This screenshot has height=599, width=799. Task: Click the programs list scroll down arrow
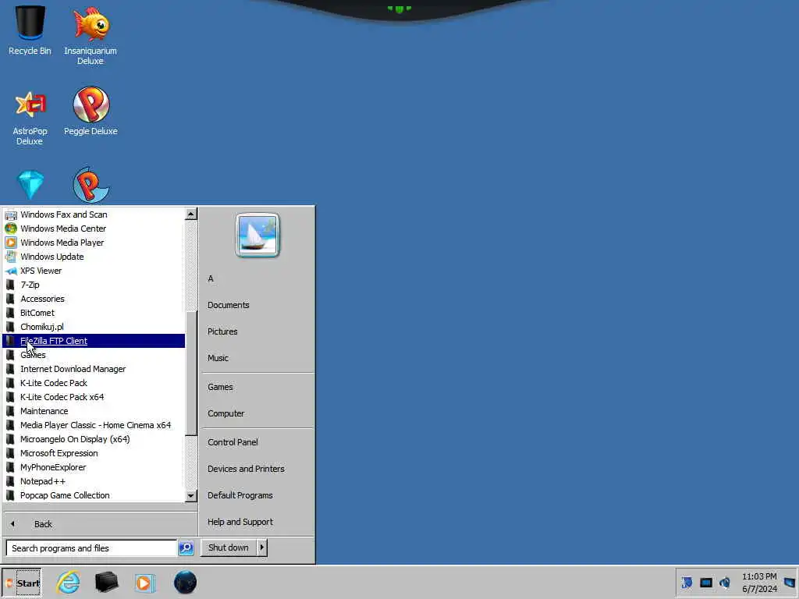191,495
